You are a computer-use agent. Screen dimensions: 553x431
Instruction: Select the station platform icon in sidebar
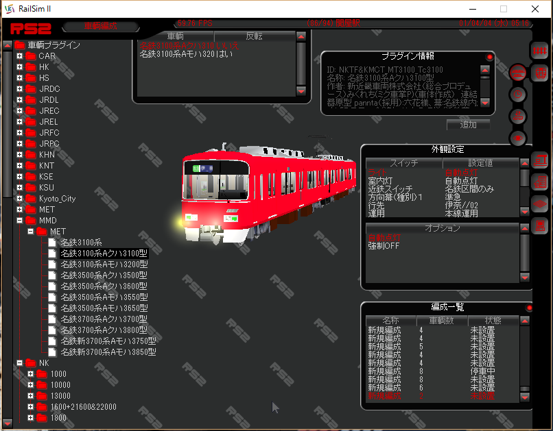click(540, 160)
